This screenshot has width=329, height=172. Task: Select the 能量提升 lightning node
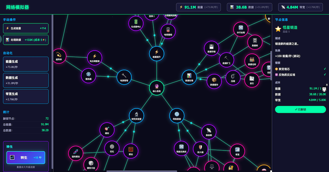pyautogui.click(x=157, y=54)
